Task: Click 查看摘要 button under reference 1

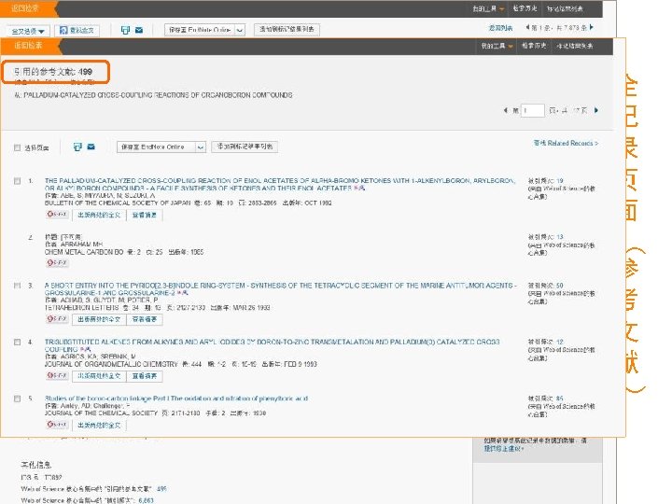Action: (145, 216)
